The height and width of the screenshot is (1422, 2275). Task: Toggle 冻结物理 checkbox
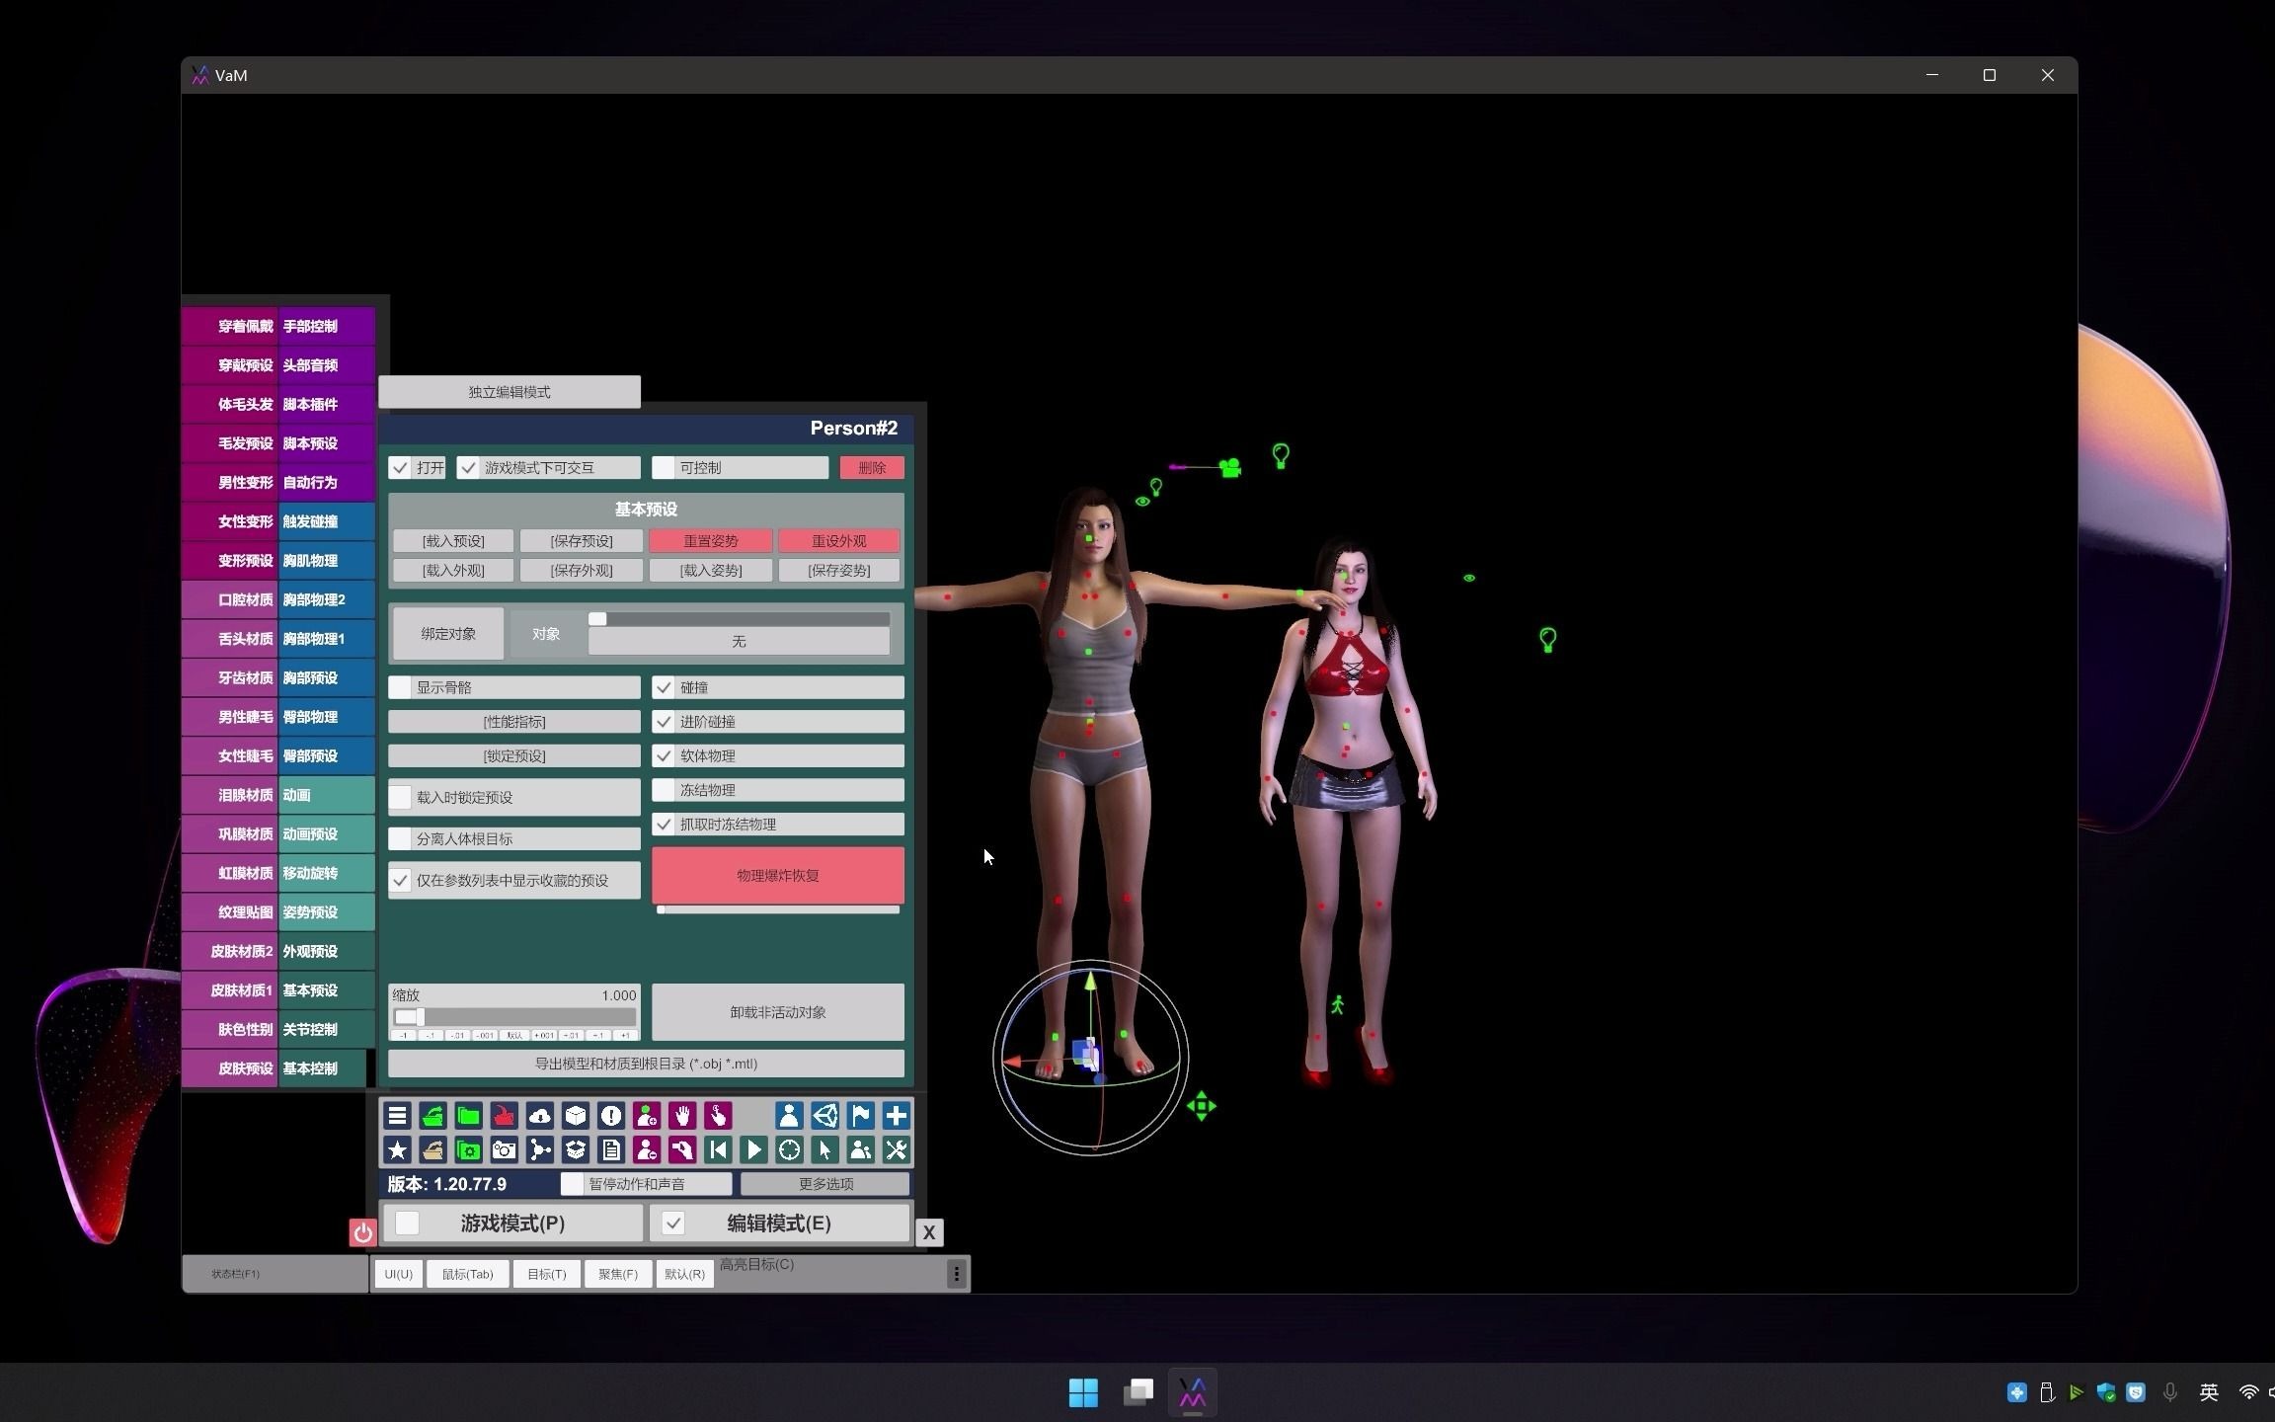(x=665, y=790)
